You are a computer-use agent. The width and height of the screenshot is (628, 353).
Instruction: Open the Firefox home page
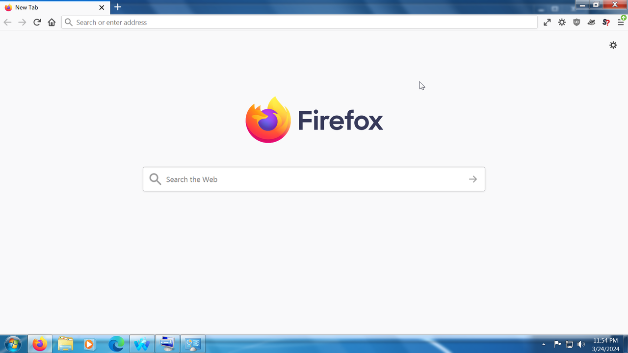(52, 22)
